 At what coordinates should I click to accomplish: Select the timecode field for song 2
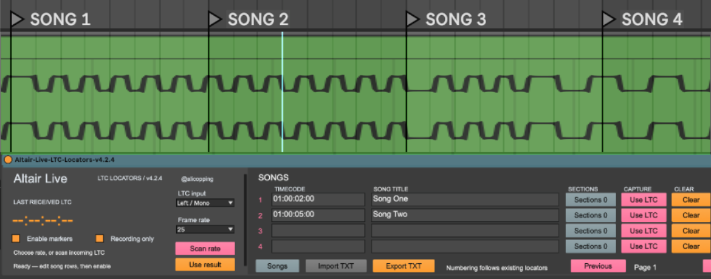point(318,215)
